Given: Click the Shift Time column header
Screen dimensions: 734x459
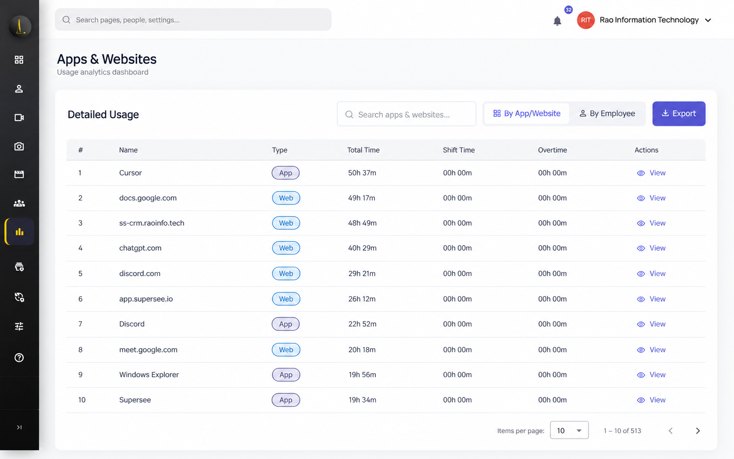Looking at the screenshot, I should pos(459,150).
